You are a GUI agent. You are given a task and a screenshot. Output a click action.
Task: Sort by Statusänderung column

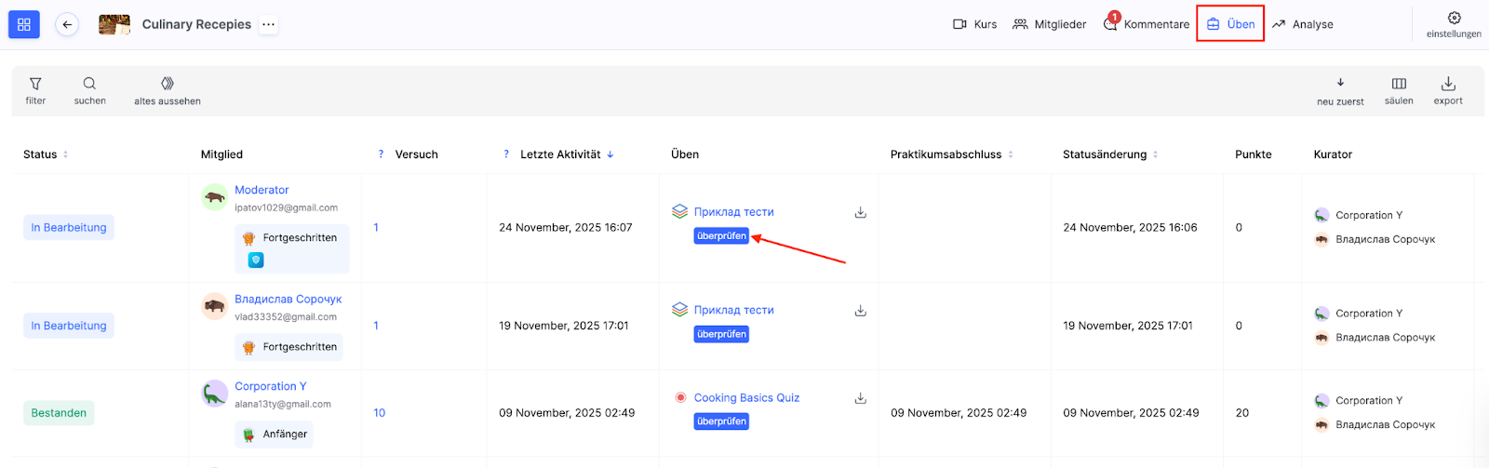coord(1155,154)
